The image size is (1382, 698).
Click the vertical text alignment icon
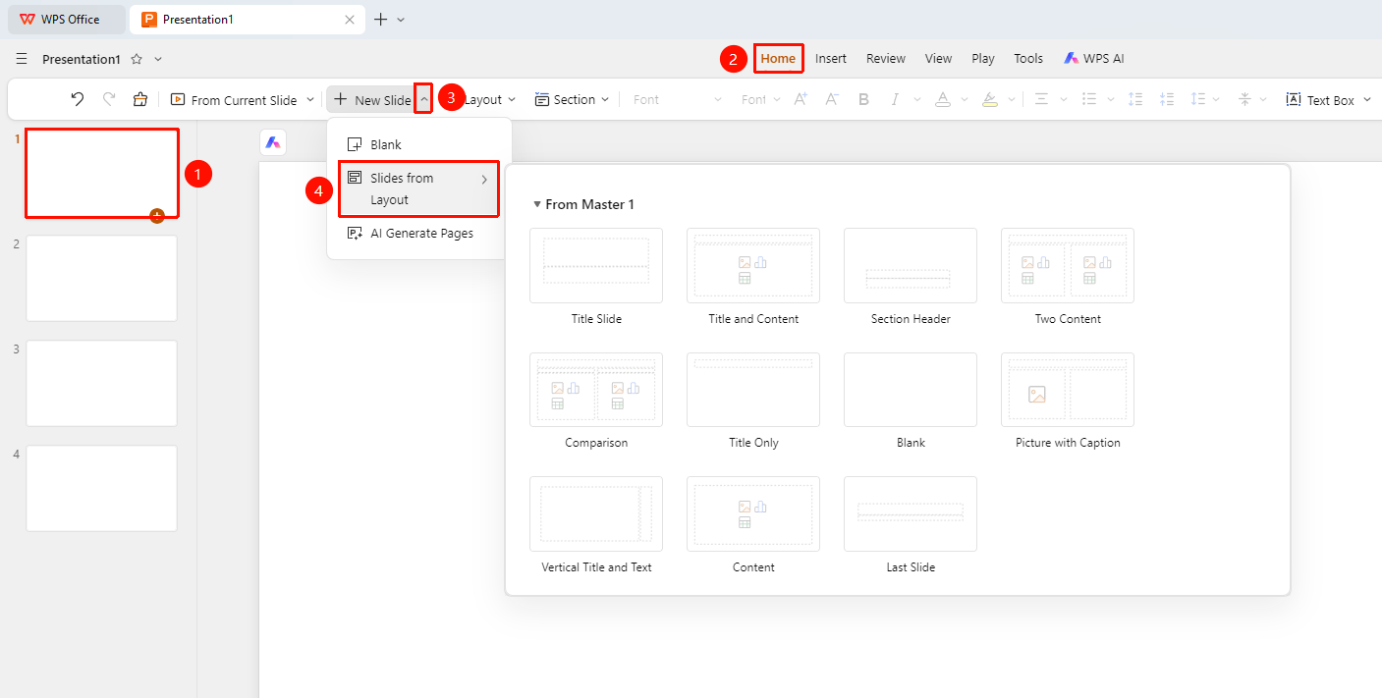[x=1244, y=99]
